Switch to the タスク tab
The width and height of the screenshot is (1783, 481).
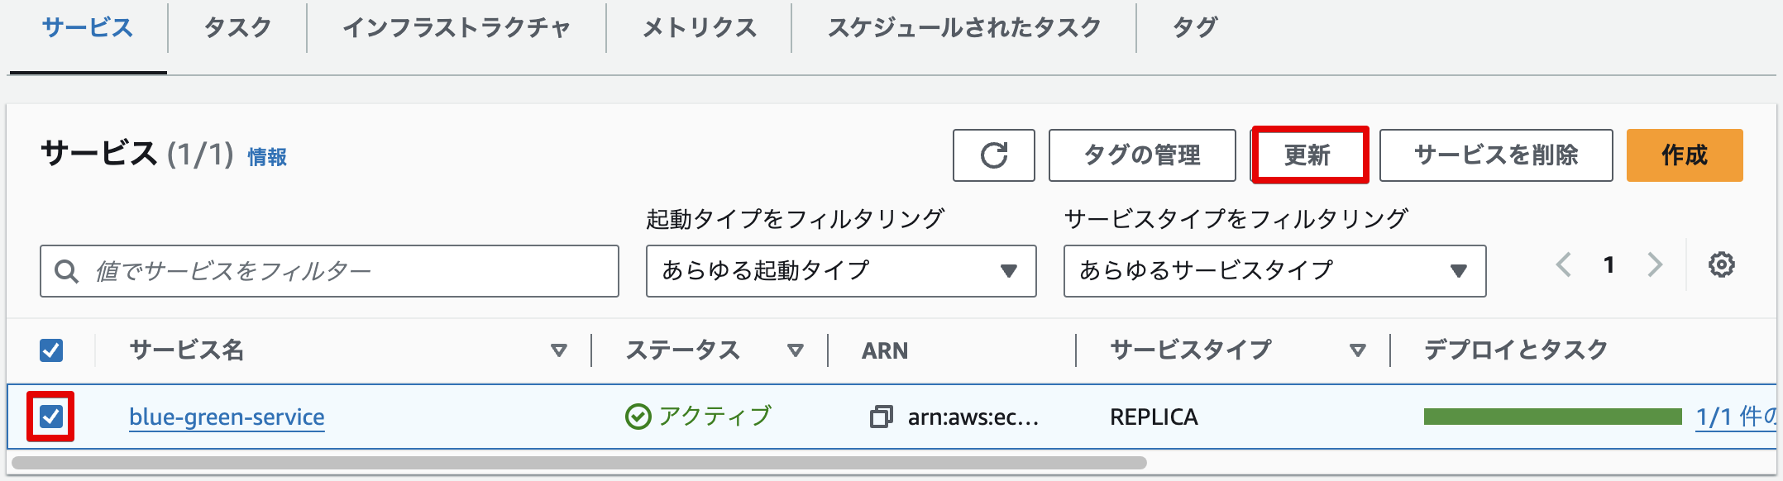[x=237, y=28]
